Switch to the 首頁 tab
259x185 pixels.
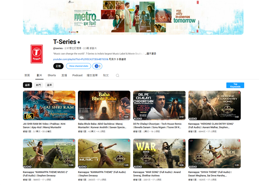pyautogui.click(x=27, y=75)
